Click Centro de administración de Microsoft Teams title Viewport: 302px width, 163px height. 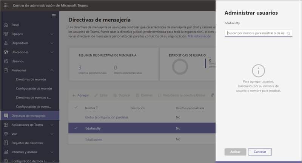click(x=50, y=5)
